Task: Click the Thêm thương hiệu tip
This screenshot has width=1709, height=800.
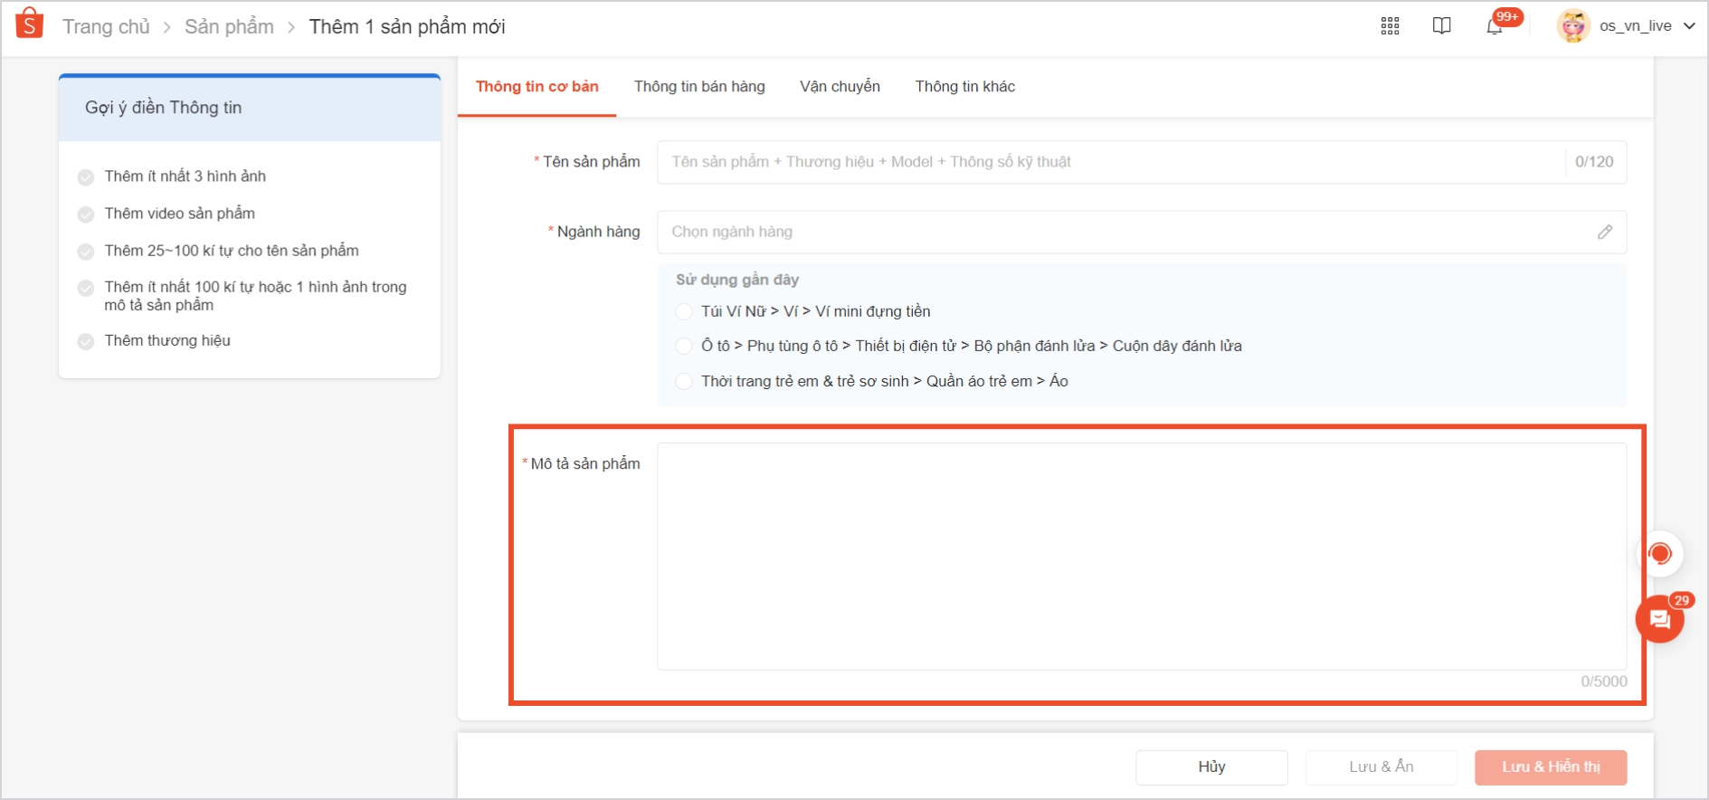Action: (167, 341)
